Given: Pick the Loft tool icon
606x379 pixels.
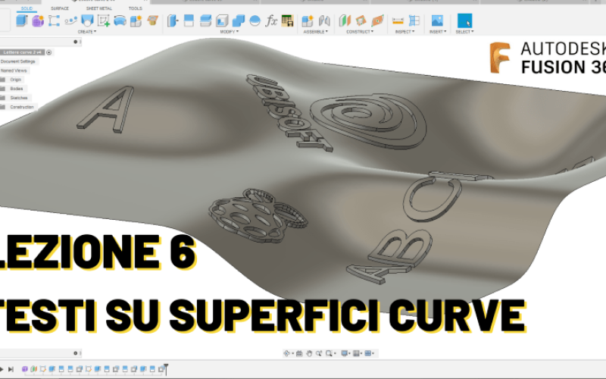Looking at the screenshot, I should click(x=87, y=20).
